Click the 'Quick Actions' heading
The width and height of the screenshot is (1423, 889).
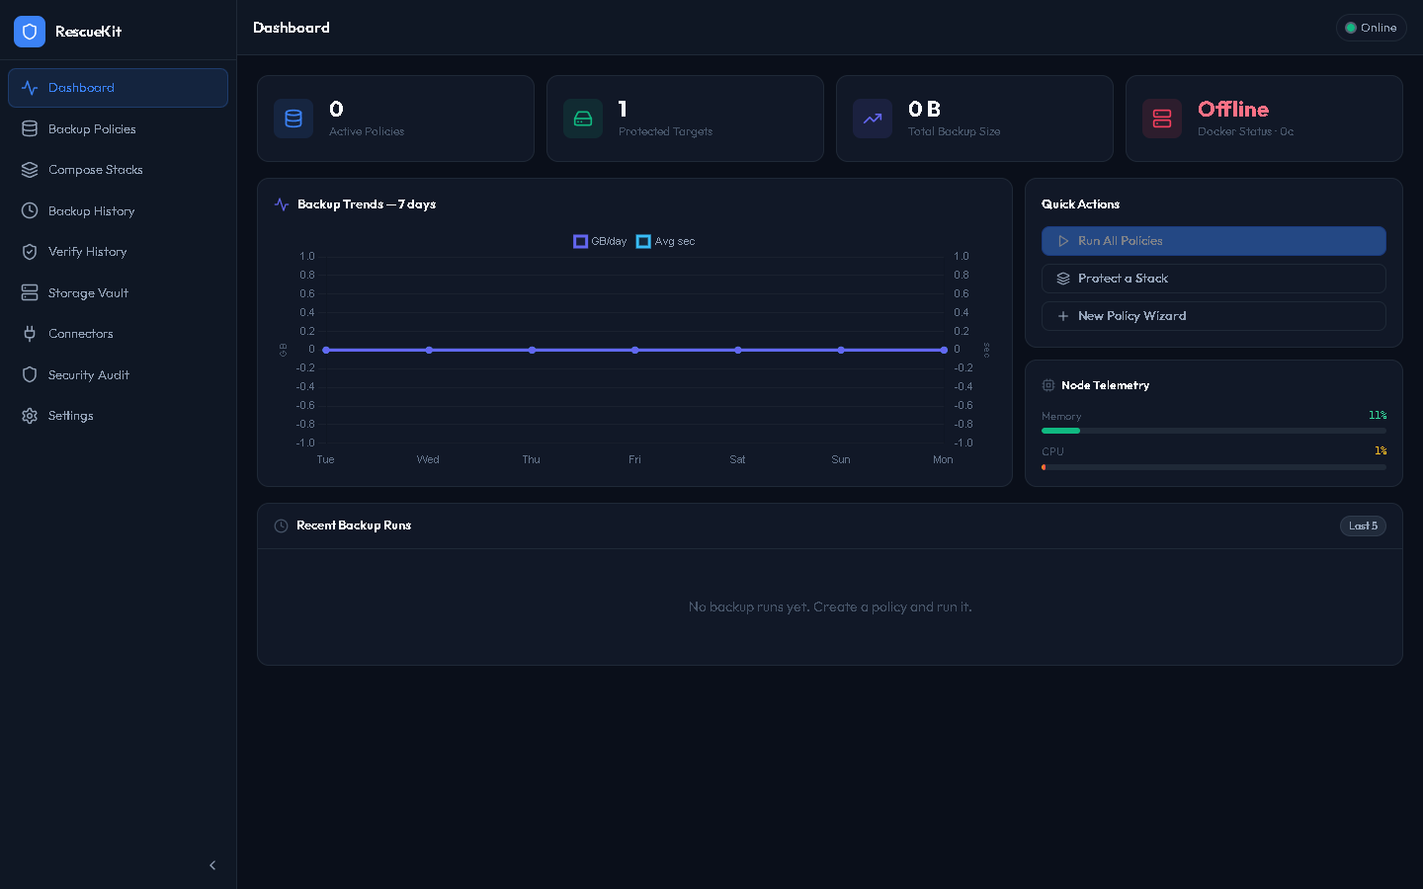coord(1080,204)
